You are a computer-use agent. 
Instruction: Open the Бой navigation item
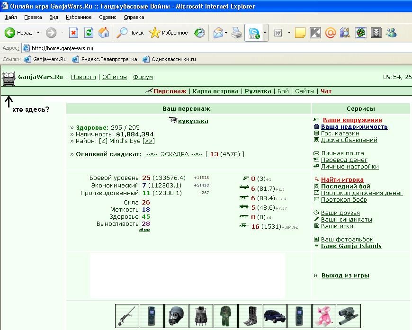(283, 91)
